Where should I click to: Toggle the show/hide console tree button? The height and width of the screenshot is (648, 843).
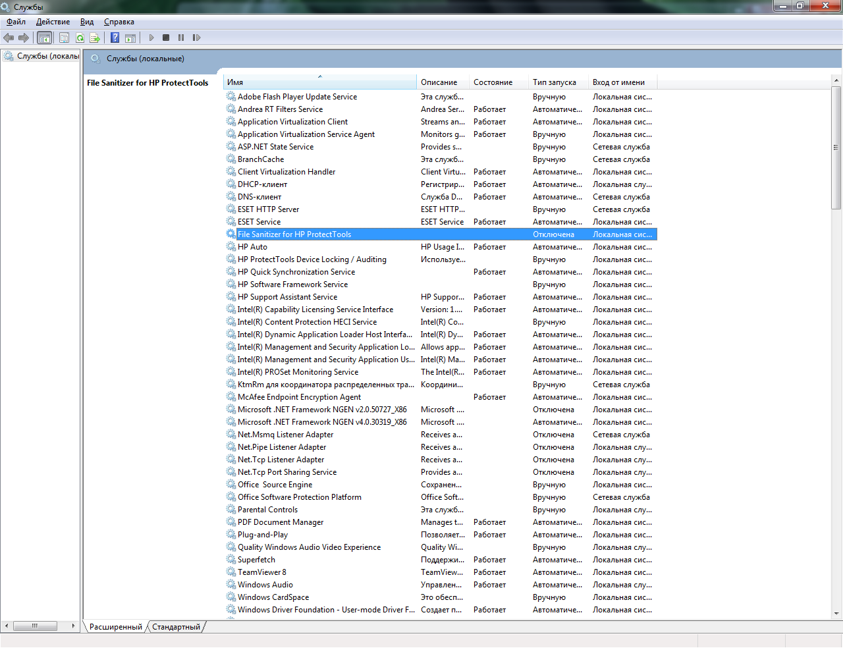coord(44,38)
